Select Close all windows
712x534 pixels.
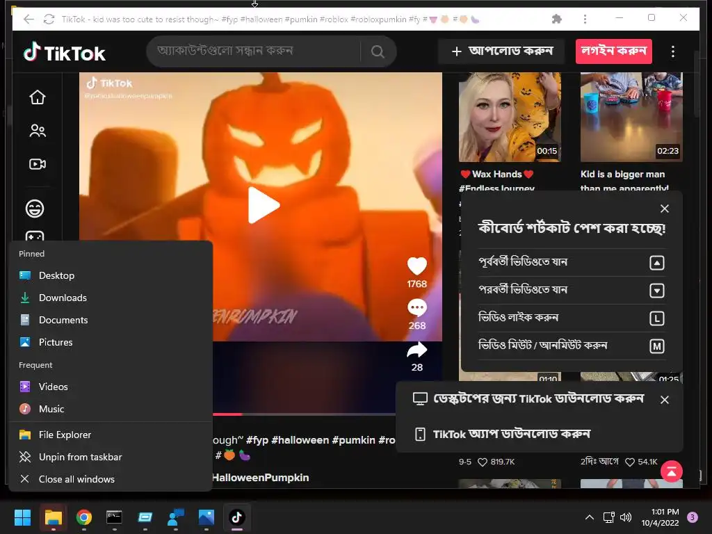[x=111, y=480]
